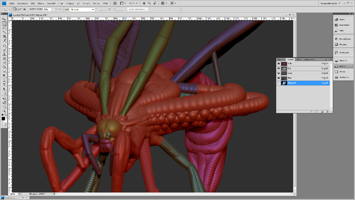The height and width of the screenshot is (200, 355).
Task: Toggle visibility of Blau channel
Action: tap(279, 78)
